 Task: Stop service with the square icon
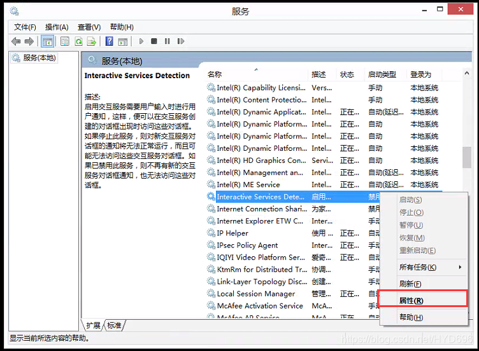click(x=154, y=41)
